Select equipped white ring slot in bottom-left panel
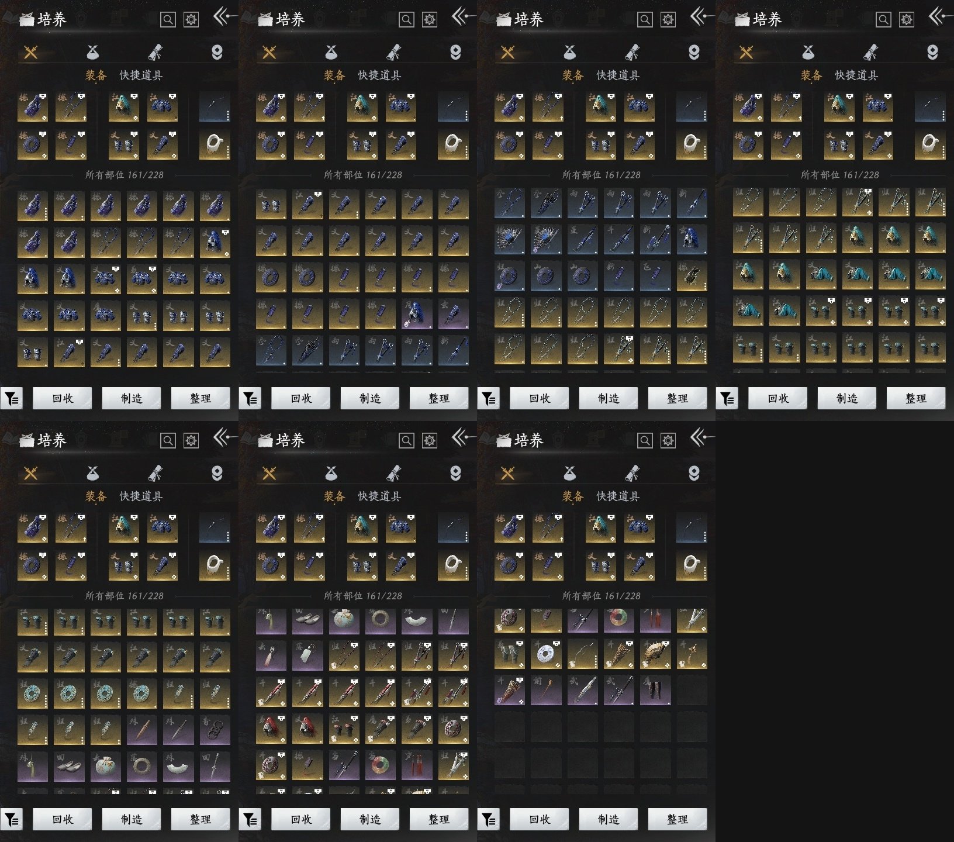 [x=215, y=565]
